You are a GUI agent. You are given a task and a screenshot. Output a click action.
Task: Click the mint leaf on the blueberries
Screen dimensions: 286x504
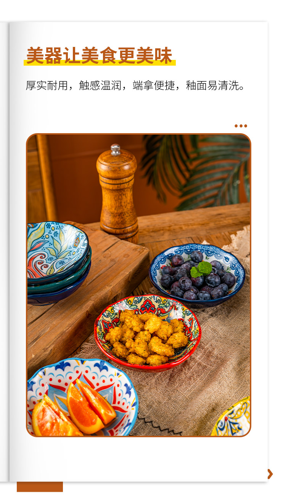(201, 269)
